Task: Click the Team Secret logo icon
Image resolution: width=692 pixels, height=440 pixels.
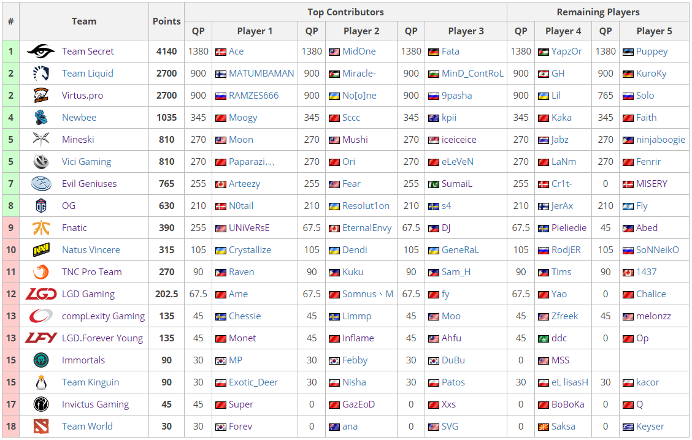Action: (x=41, y=51)
